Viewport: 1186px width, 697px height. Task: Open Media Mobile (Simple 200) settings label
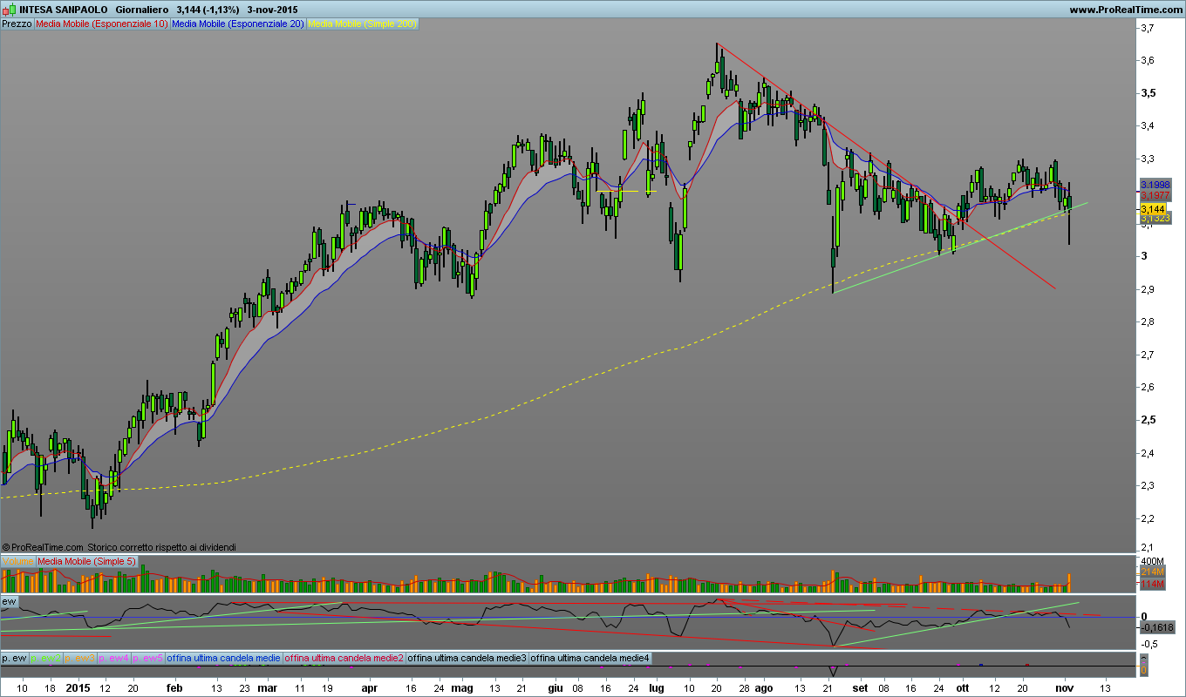[x=363, y=24]
